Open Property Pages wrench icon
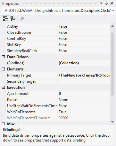 (x=22, y=19)
